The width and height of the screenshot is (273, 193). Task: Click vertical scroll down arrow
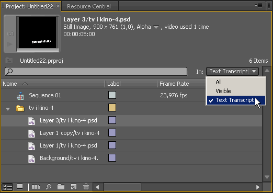click(267, 177)
